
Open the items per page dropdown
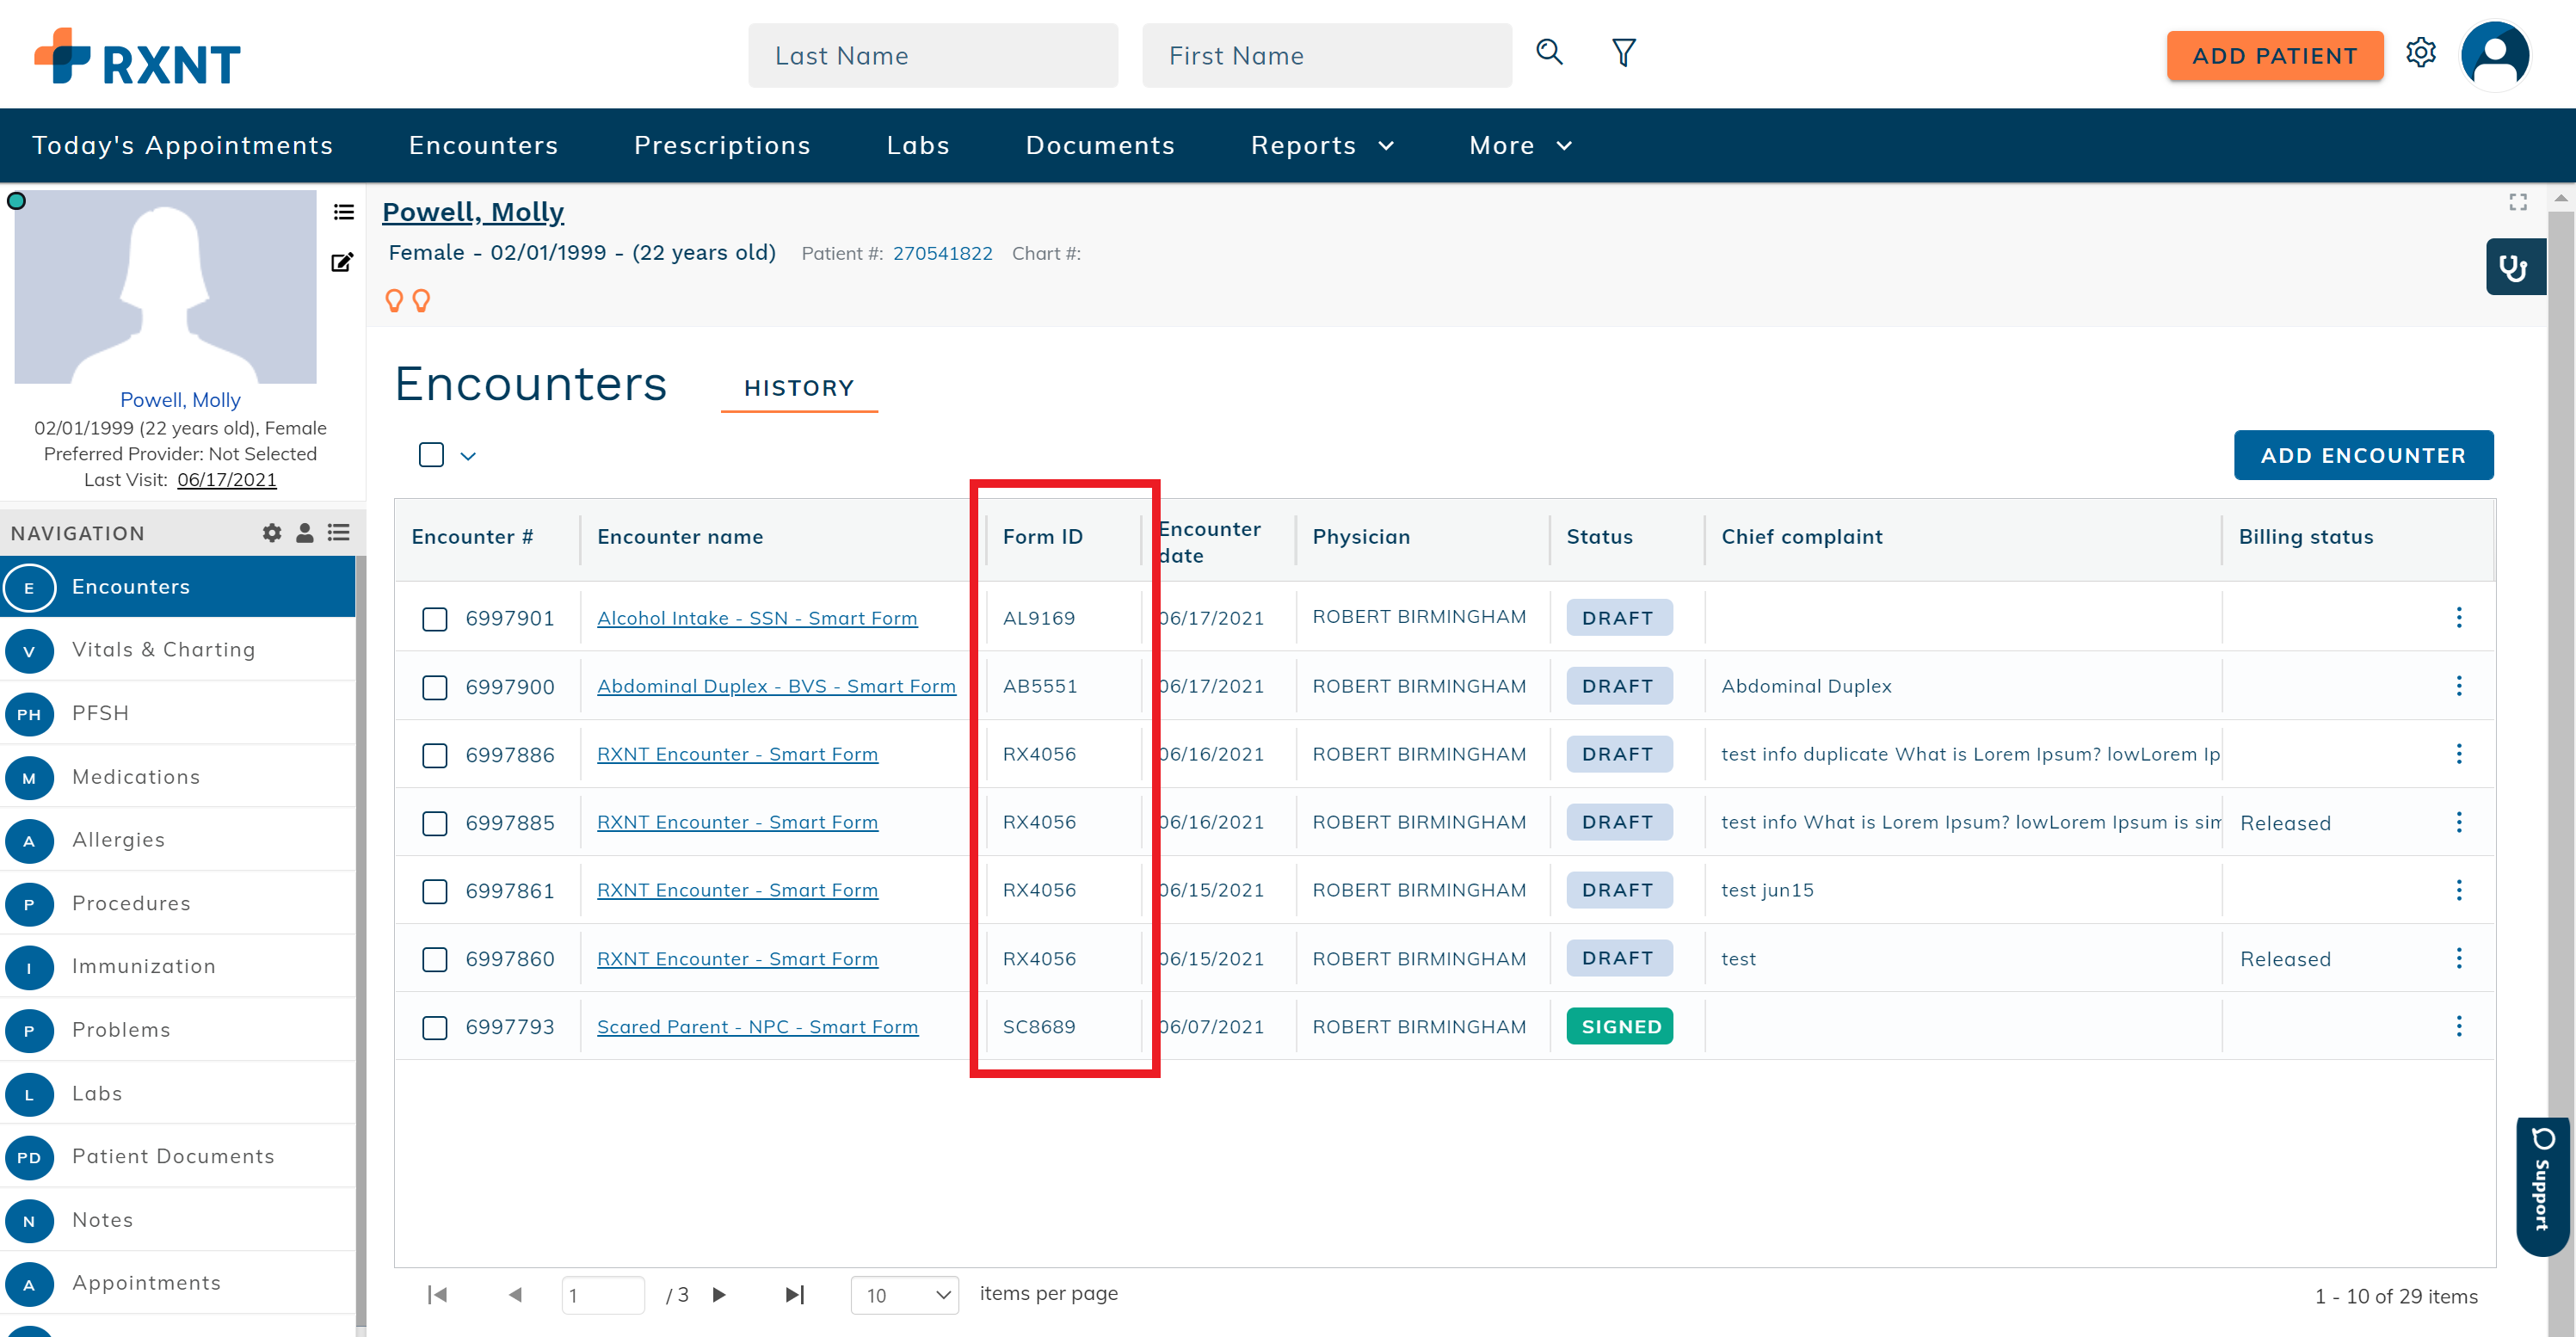[904, 1294]
